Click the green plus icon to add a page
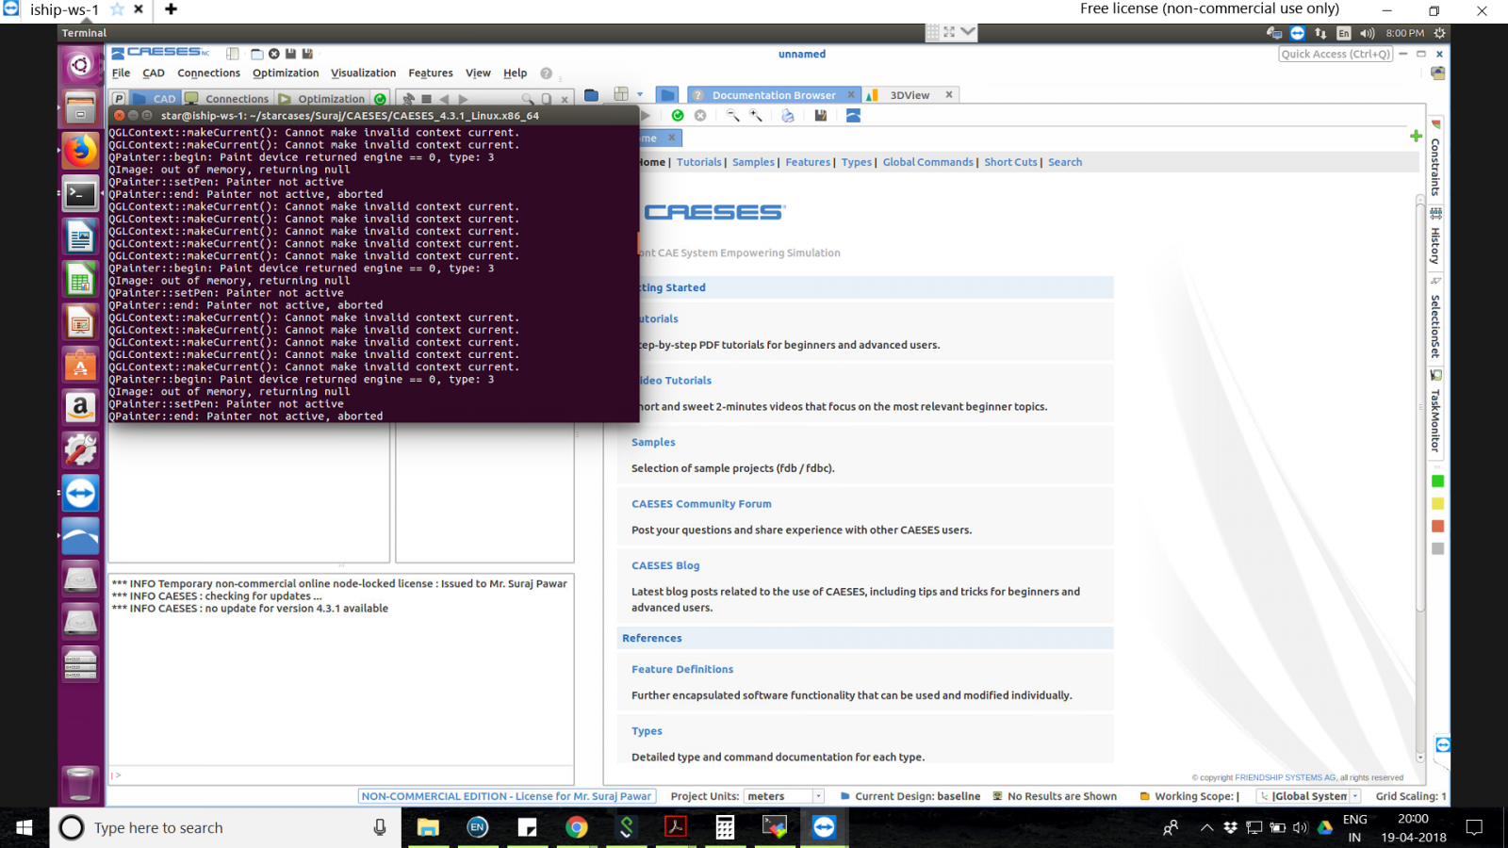 (1416, 137)
